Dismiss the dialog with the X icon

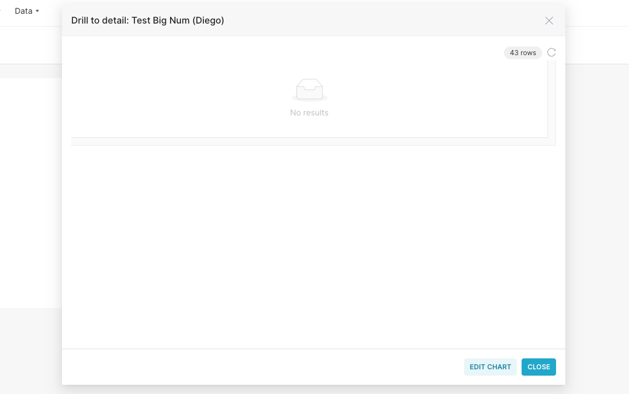coord(549,21)
